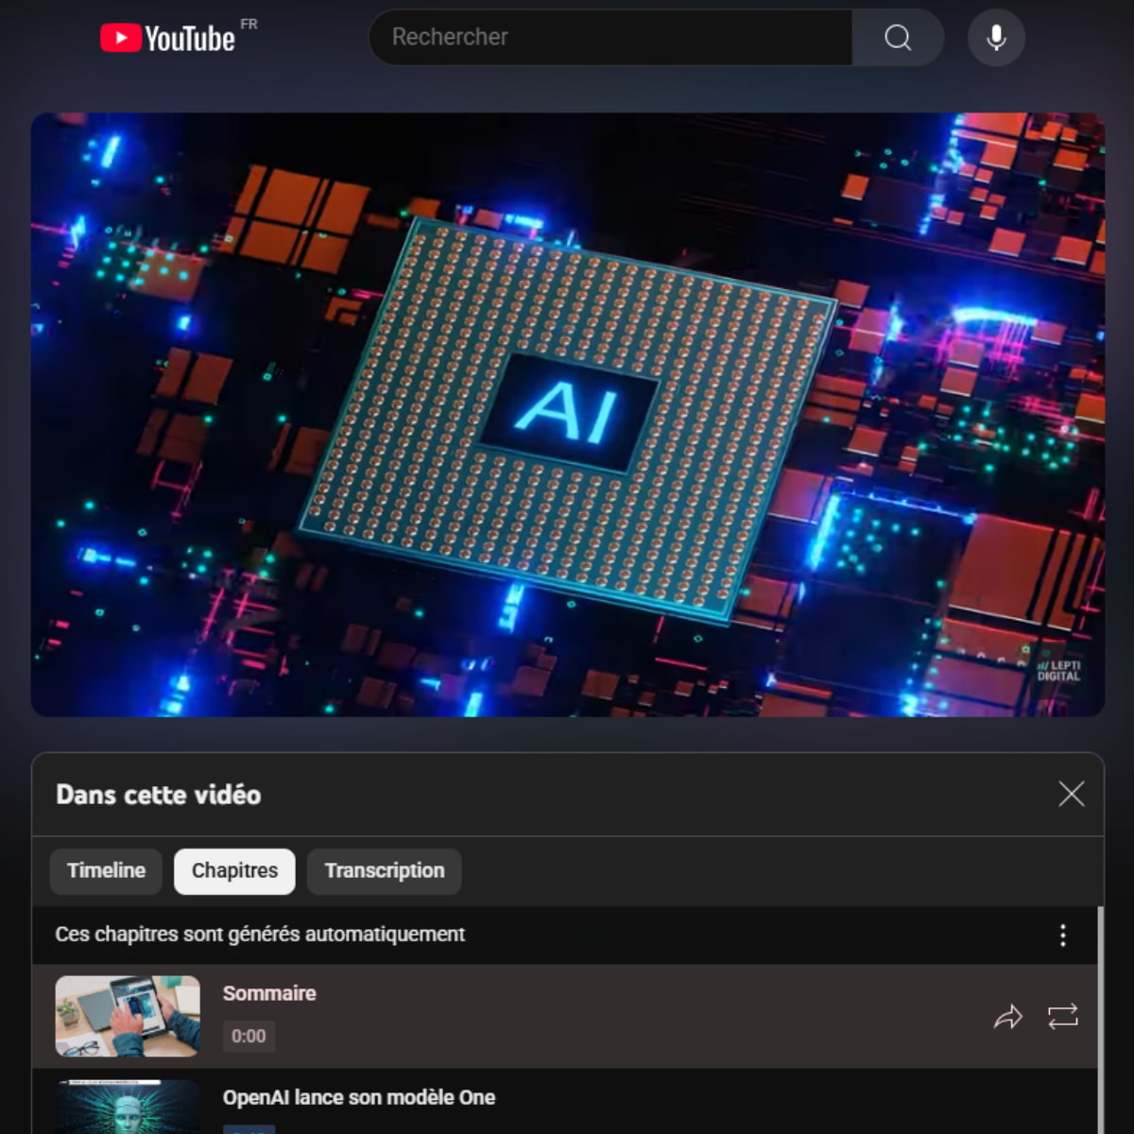Open the Transcription tab

pos(384,870)
